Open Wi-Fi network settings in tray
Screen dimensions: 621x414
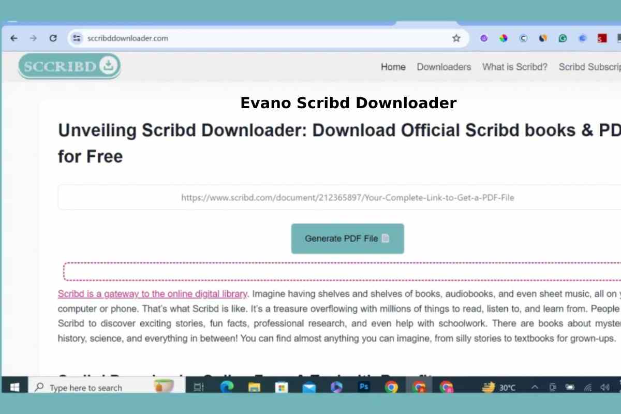point(588,387)
